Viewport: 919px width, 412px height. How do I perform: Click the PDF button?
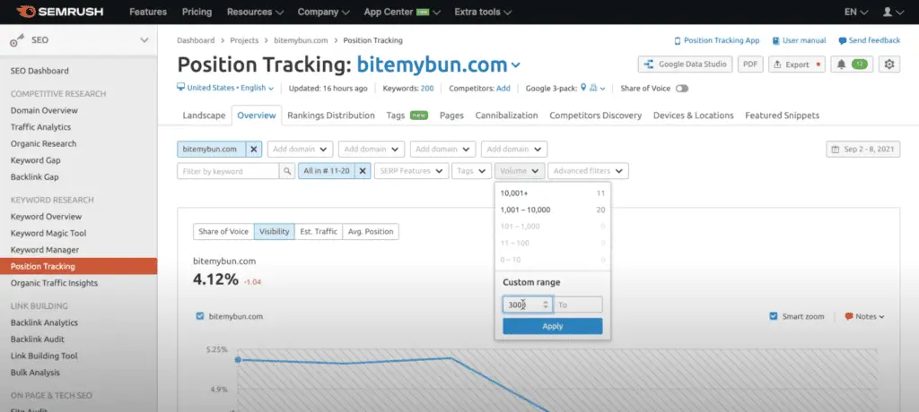pos(750,64)
